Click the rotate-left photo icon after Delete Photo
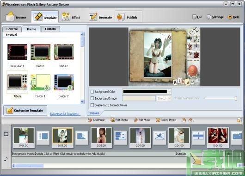245x176 pixels. tap(184, 120)
